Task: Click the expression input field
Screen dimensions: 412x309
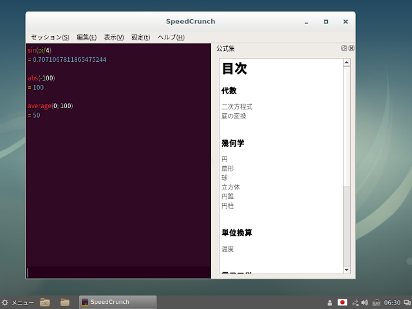Action: click(x=118, y=272)
